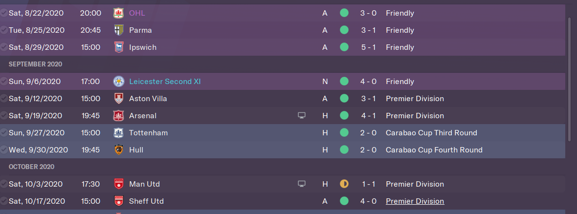Open the underlined Premier Division link for Sheff Utd
This screenshot has height=214, width=577.
point(415,201)
